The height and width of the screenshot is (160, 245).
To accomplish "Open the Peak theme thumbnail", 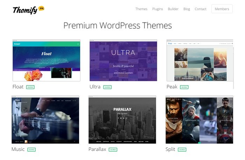I will (x=200, y=60).
